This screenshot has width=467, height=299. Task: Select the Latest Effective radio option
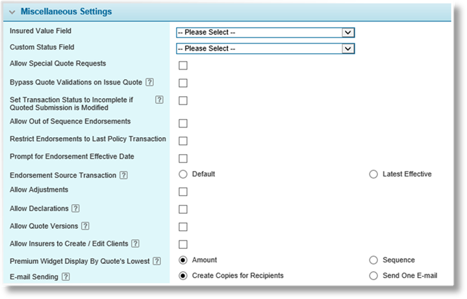pos(373,174)
